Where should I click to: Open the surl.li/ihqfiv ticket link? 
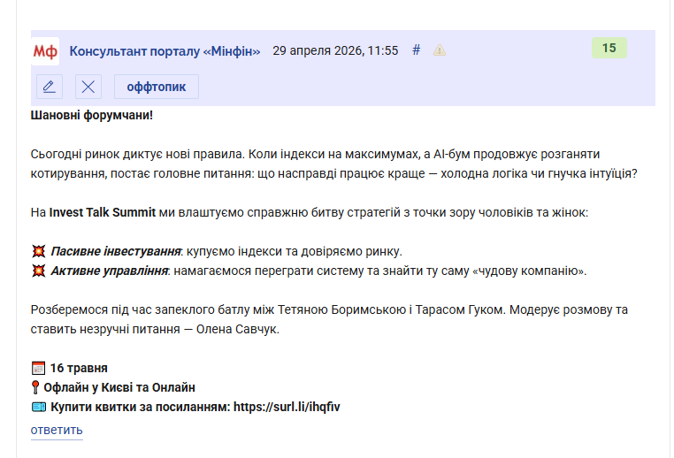click(x=287, y=407)
